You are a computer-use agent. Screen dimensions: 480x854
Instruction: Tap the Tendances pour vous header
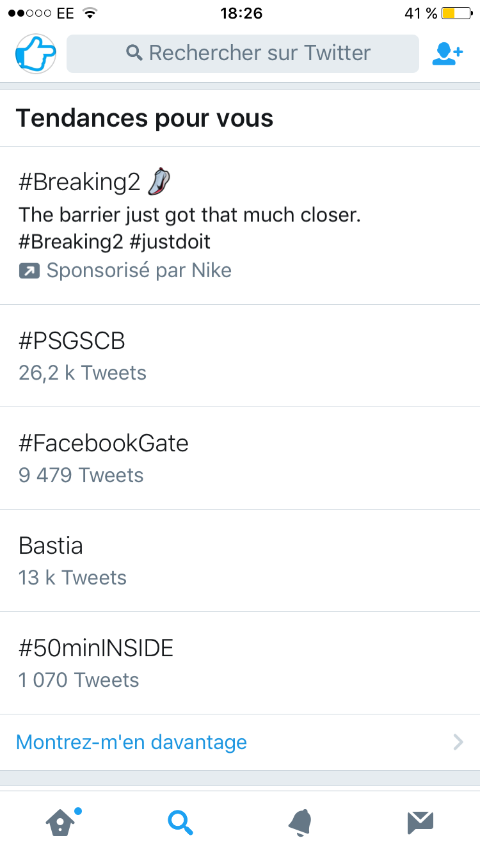[145, 118]
